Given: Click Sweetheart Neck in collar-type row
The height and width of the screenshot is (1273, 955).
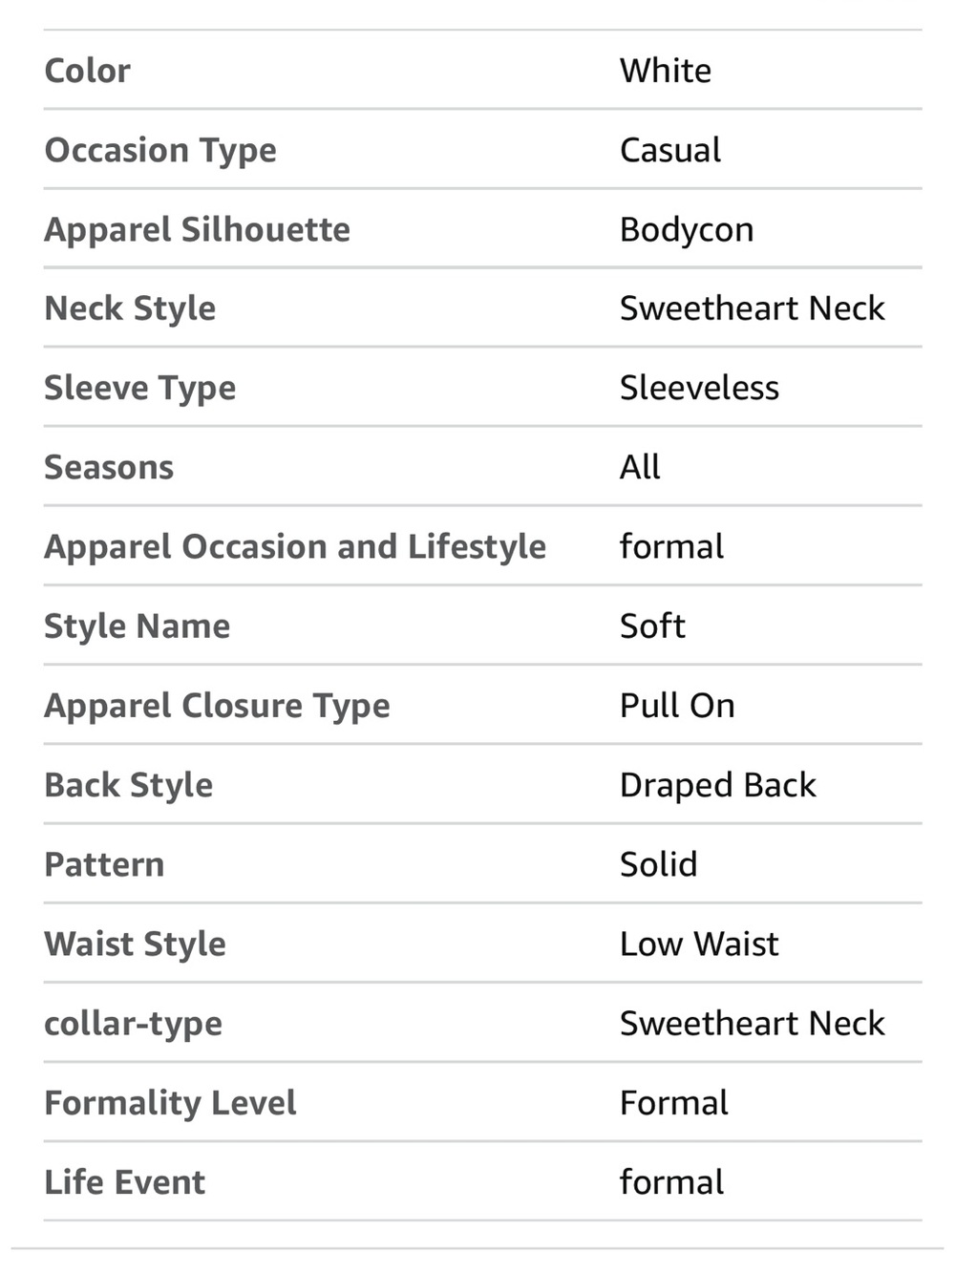Looking at the screenshot, I should pos(753,1023).
